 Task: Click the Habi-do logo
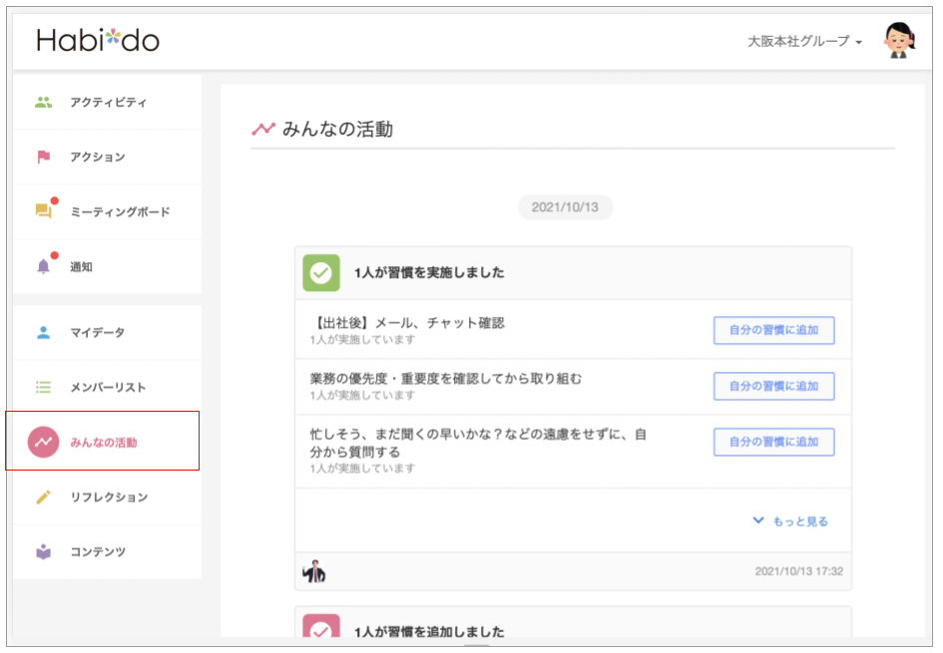(x=98, y=41)
